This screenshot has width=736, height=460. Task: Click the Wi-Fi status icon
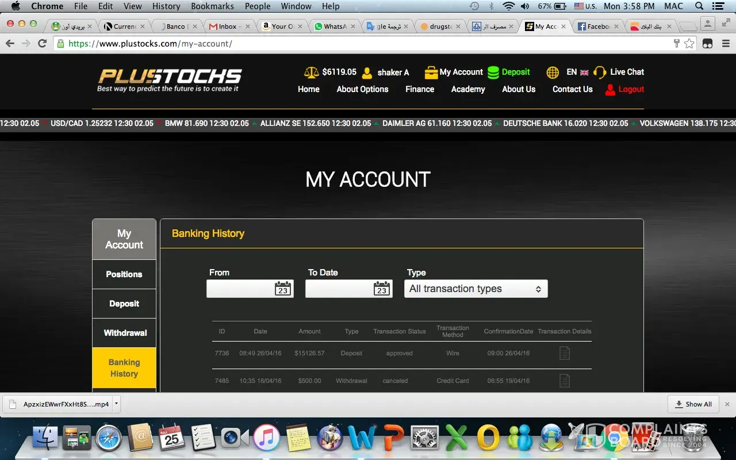coord(508,6)
